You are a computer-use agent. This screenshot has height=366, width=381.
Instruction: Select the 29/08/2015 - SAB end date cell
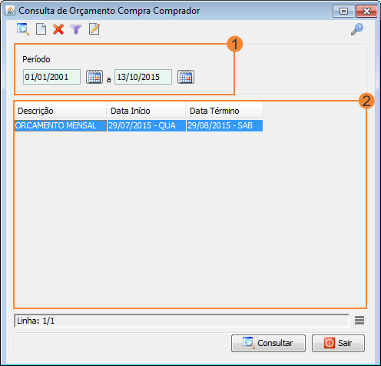pos(224,125)
